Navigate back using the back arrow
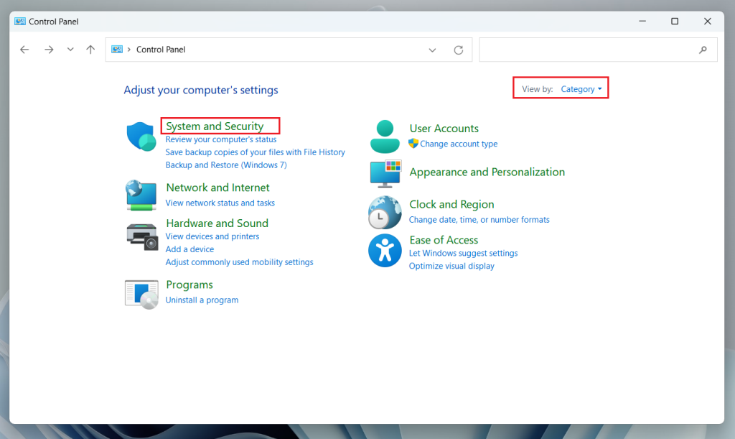Image resolution: width=735 pixels, height=439 pixels. pos(24,49)
